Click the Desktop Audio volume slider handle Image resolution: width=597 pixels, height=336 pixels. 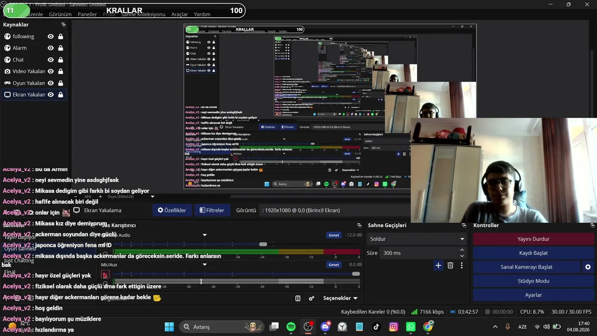pyautogui.click(x=263, y=245)
